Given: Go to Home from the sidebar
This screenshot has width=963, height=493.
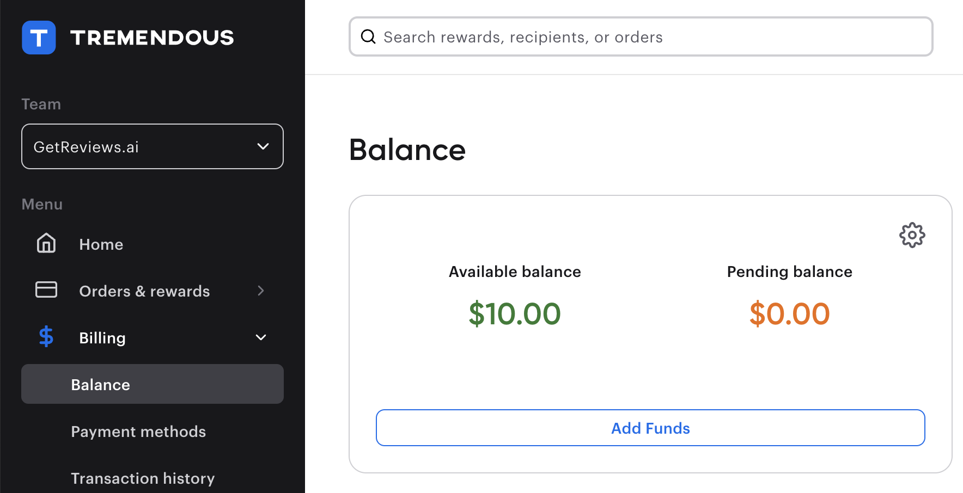Looking at the screenshot, I should pyautogui.click(x=101, y=244).
